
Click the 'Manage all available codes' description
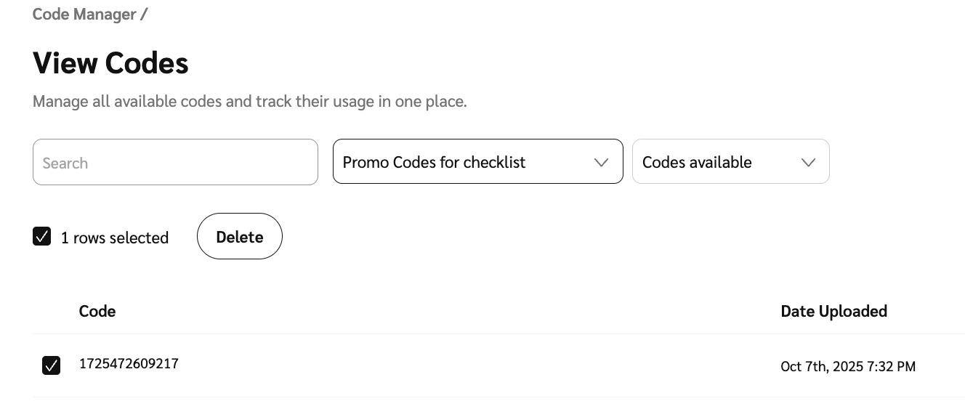tap(249, 101)
